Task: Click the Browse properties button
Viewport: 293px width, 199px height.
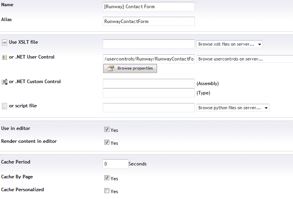Action: click(x=130, y=68)
